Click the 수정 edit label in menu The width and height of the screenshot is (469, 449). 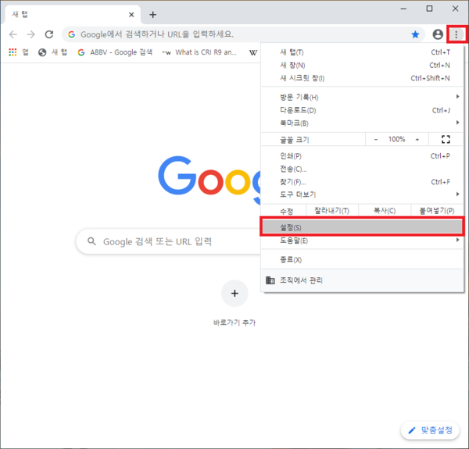pos(287,212)
